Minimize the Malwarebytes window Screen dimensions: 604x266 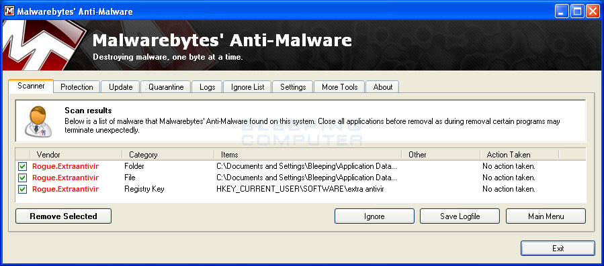click(x=562, y=11)
